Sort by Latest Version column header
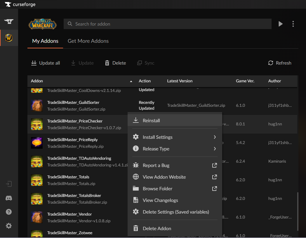This screenshot has width=306, height=238. [x=180, y=81]
